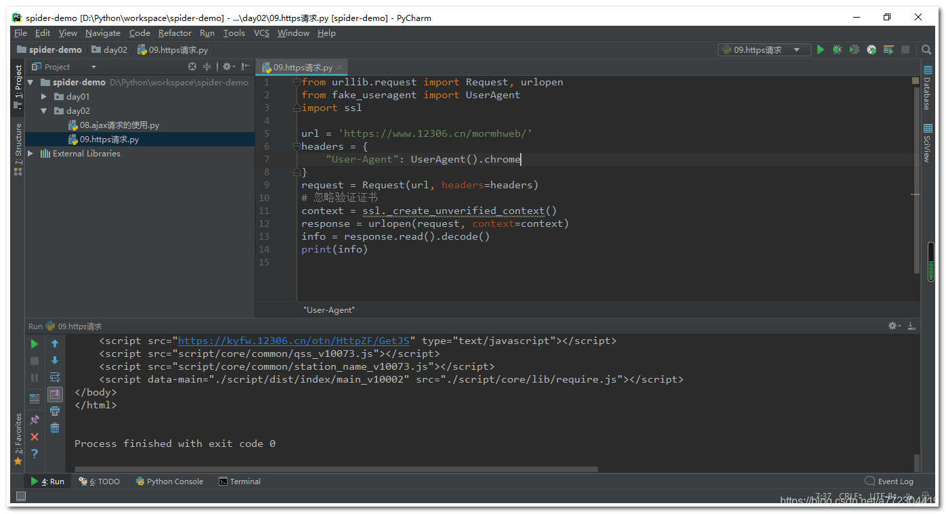The width and height of the screenshot is (946, 514).
Task: Click the Stop square in the top toolbar
Action: point(905,49)
